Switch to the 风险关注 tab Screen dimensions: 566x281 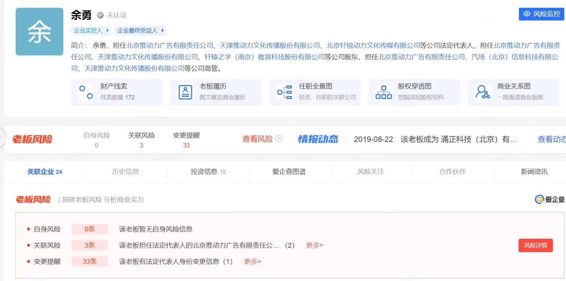click(x=371, y=172)
